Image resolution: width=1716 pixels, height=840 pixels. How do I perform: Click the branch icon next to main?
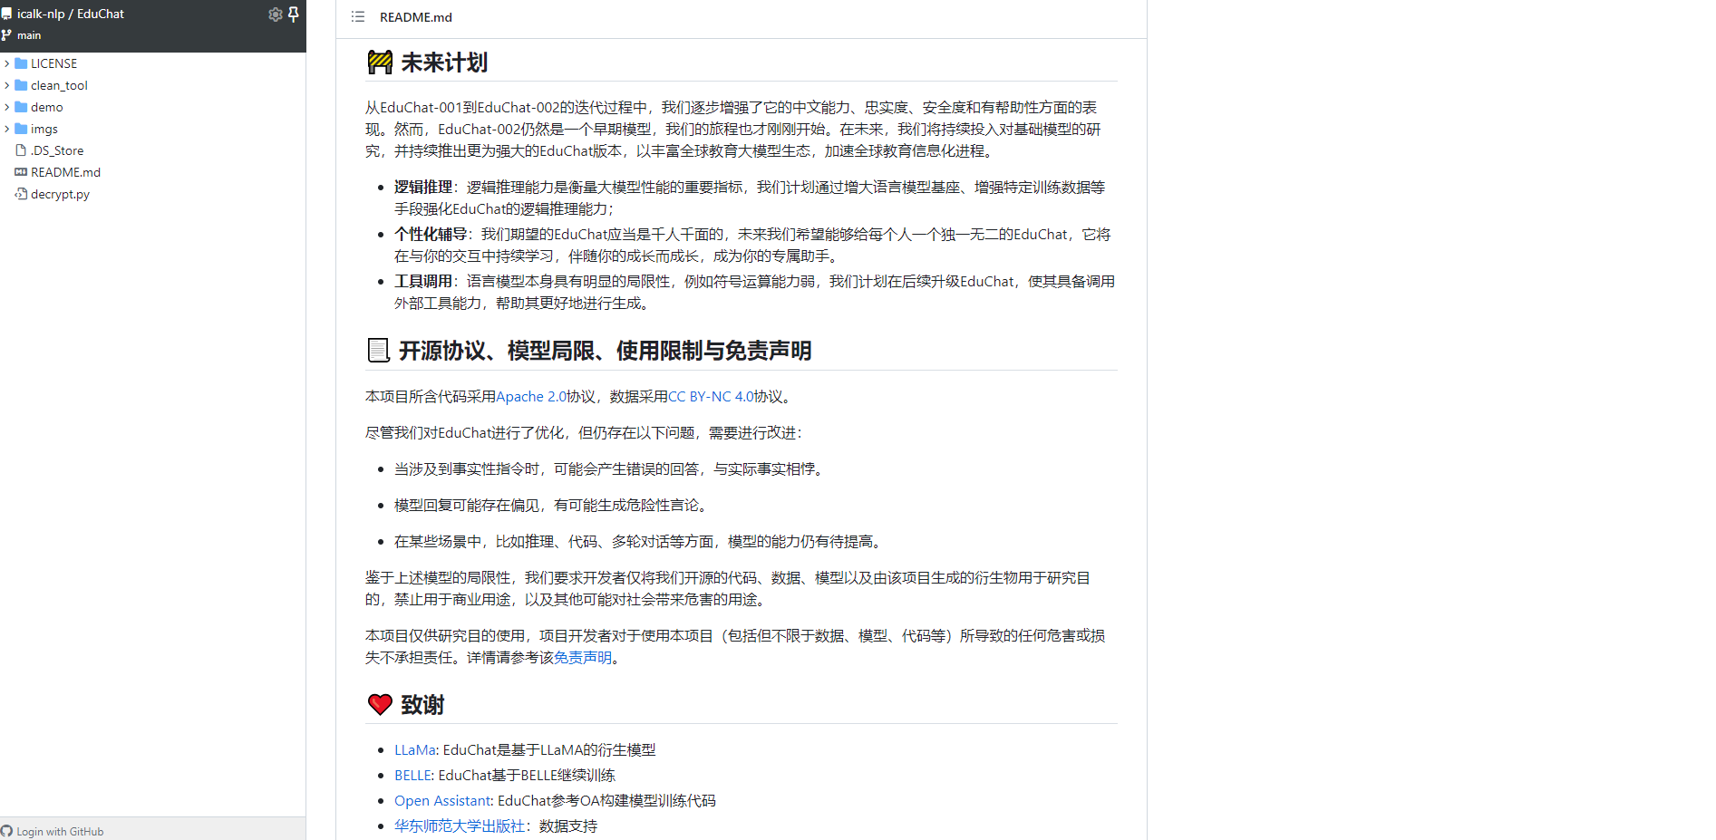(7, 34)
